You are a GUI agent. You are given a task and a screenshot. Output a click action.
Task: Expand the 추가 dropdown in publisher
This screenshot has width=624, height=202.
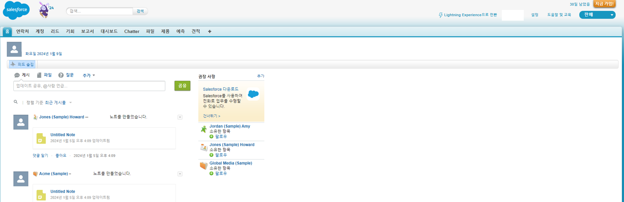(x=89, y=75)
